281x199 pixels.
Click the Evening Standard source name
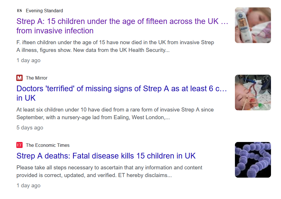[44, 11]
